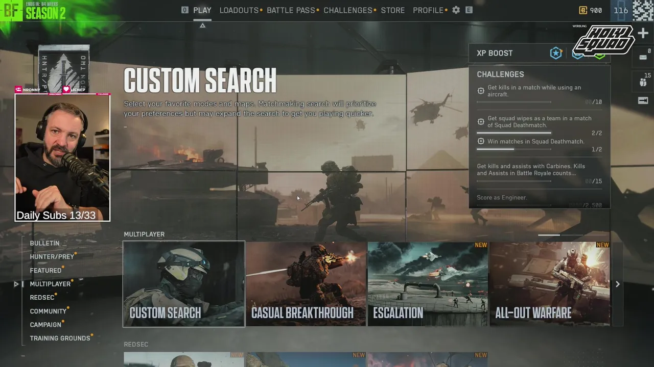Go to the Challenges tab

point(348,10)
